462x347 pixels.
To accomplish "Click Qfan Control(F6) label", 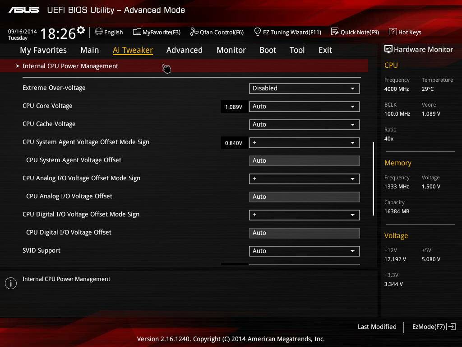I will tap(222, 32).
